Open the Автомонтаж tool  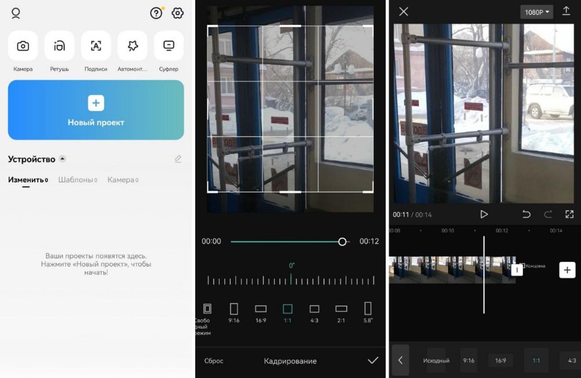(132, 46)
